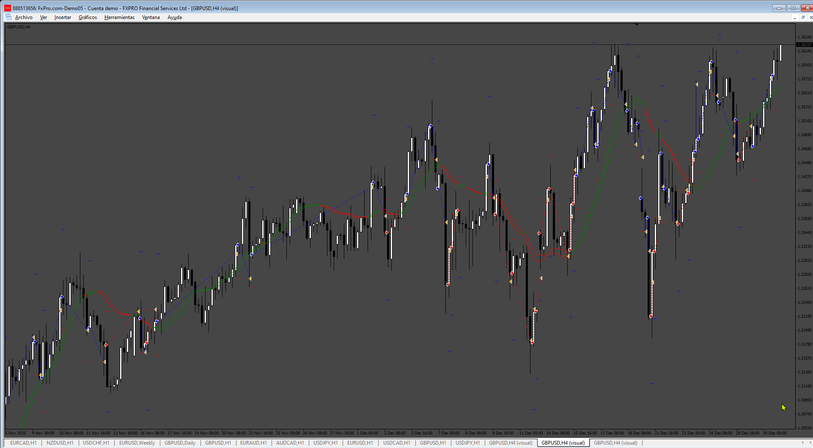Open the Herramientas menu
The height and width of the screenshot is (448, 813).
pyautogui.click(x=119, y=17)
